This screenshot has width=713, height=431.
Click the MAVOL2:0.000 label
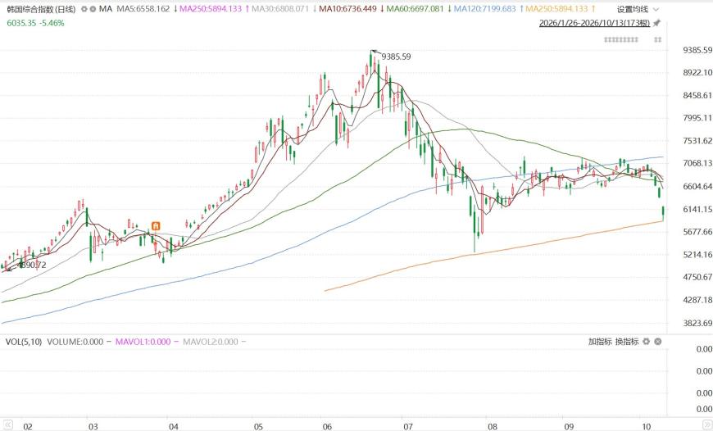coord(210,342)
